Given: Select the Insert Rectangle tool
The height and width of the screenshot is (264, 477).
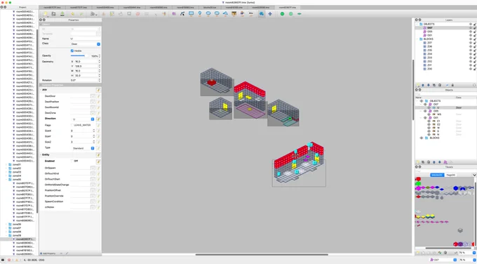Looking at the screenshot, I should coord(191,14).
